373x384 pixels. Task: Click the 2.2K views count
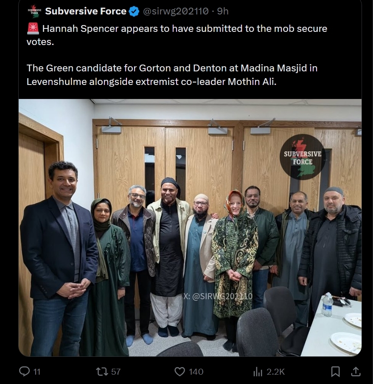[x=275, y=372]
